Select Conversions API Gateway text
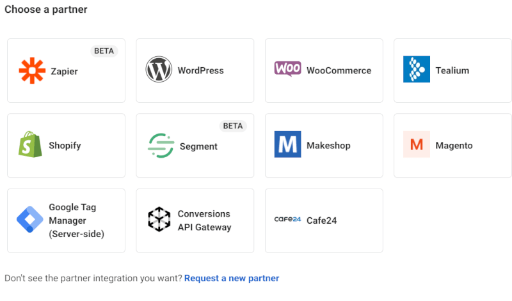512x301 pixels. [x=204, y=220]
